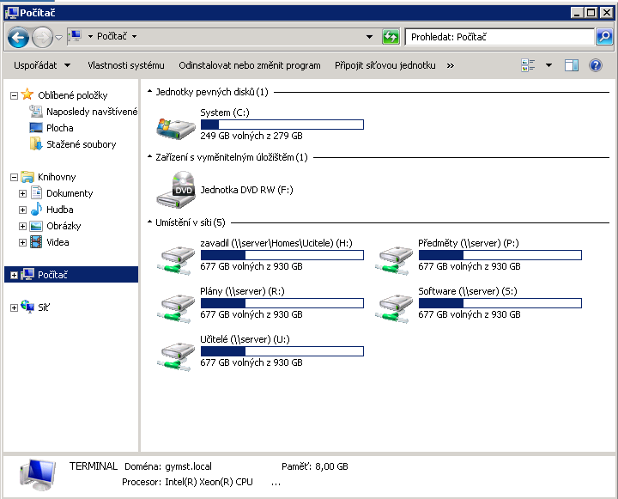Viewport: 618px width, 499px height.
Task: Select the zavadil (H:) network drive icon
Action: click(176, 260)
